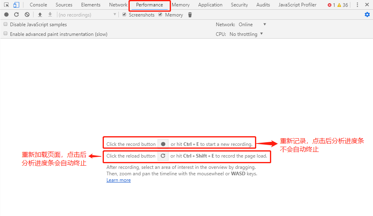Open the Security tab
373x216 pixels.
pos(239,5)
